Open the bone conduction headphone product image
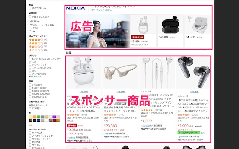The height and width of the screenshot is (149, 239). 120,72
